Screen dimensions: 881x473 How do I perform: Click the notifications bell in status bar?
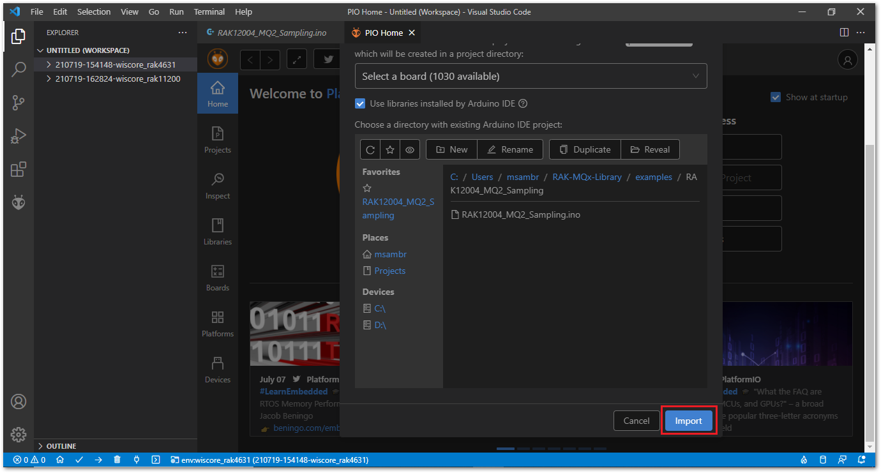pyautogui.click(x=862, y=460)
